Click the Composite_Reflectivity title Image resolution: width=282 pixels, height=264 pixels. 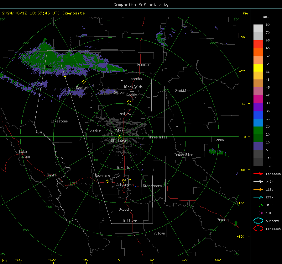(x=141, y=5)
